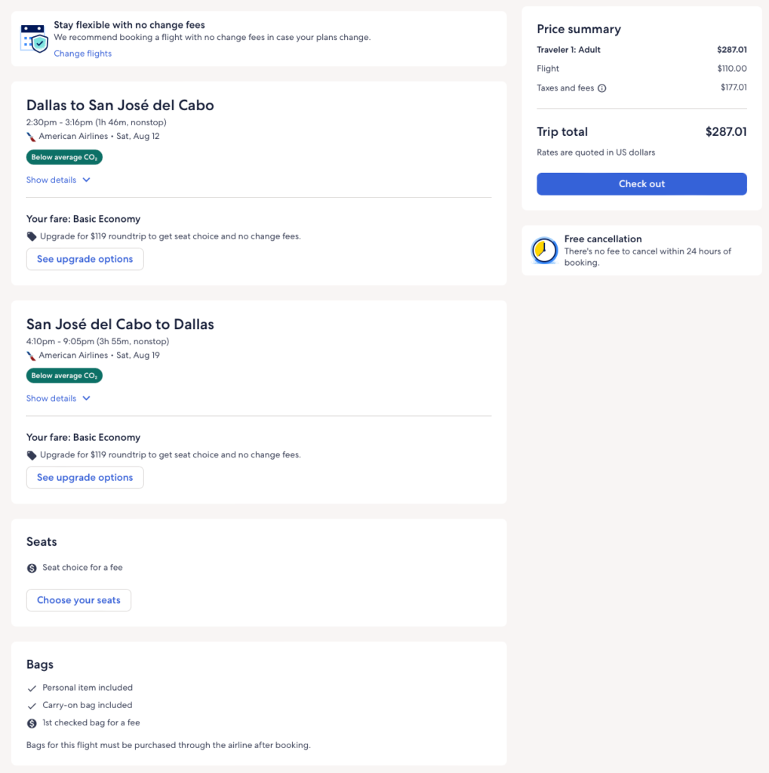Image resolution: width=769 pixels, height=773 pixels.
Task: Click Choose your seats button
Action: (78, 600)
